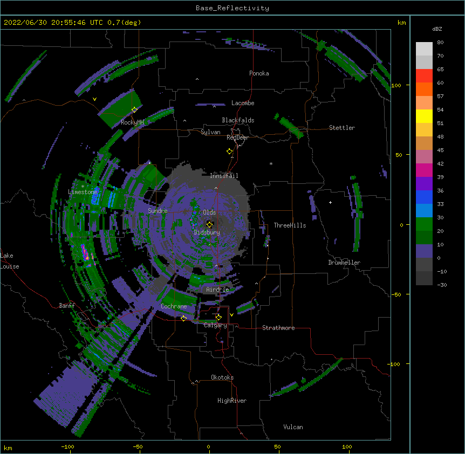Click the Airdrie city label
Viewport: 465px width, 454px height.
point(217,290)
